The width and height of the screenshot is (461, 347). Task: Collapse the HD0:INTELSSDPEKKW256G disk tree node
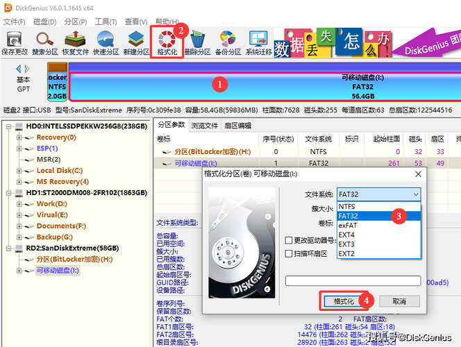point(8,126)
